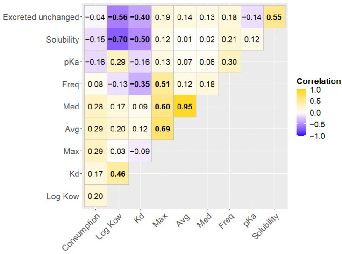Select the 0.51 Freq-Max cell
Screen dimensions: 342x254
[163, 84]
